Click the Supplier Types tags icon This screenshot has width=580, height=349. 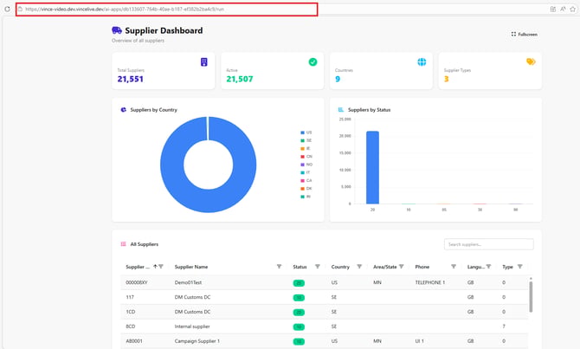click(531, 61)
